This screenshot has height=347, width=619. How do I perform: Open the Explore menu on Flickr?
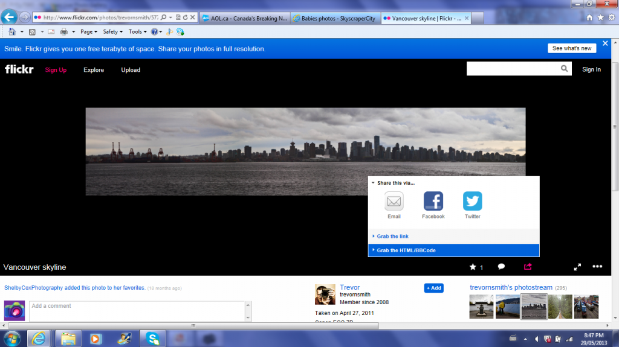(94, 70)
